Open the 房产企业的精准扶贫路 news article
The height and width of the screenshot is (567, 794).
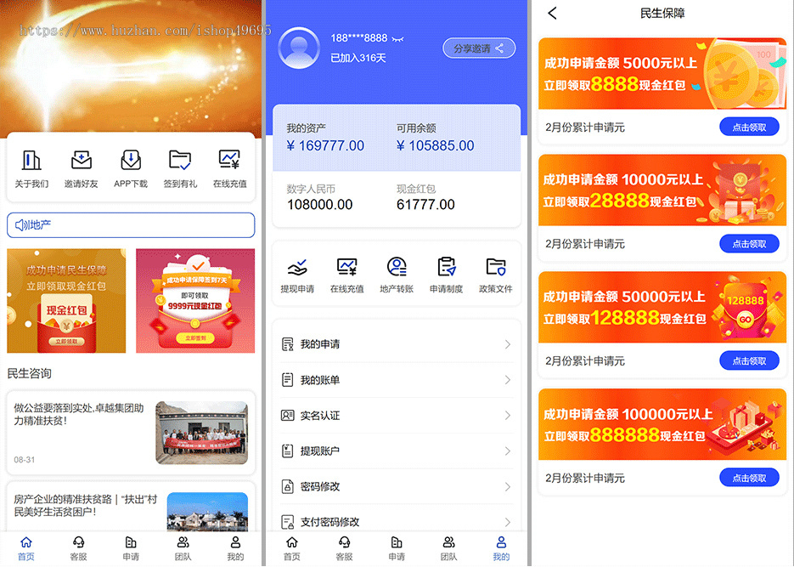point(131,507)
